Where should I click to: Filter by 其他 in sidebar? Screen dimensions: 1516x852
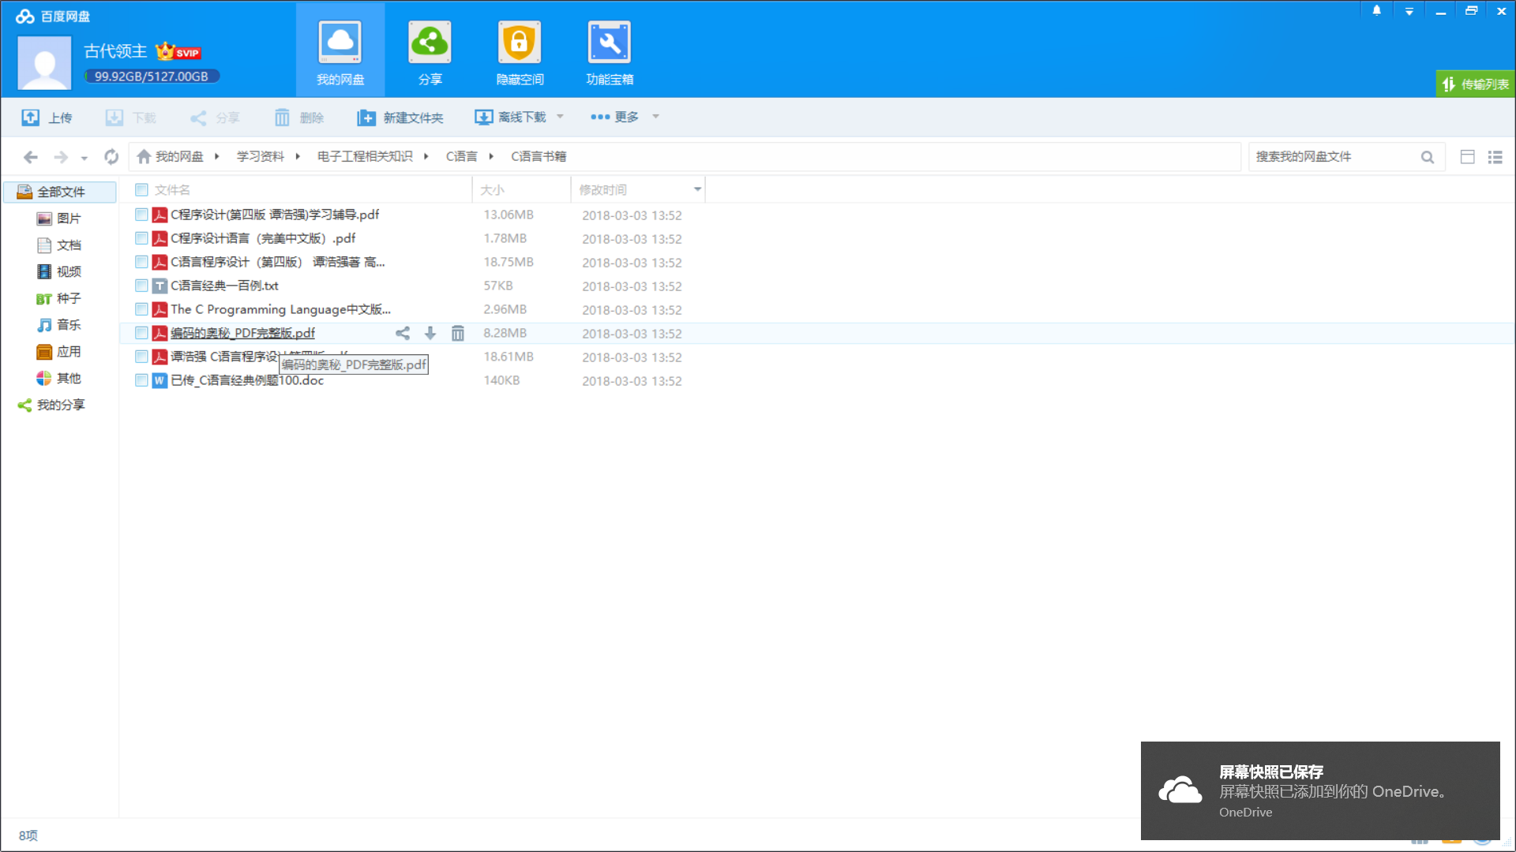60,379
